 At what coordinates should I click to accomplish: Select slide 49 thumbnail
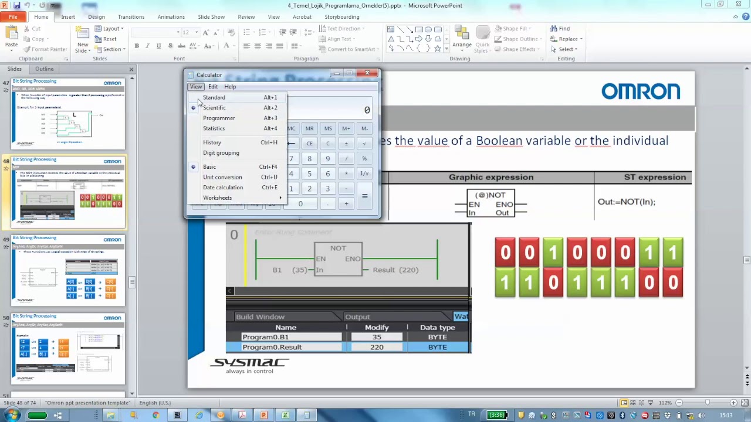coord(68,270)
